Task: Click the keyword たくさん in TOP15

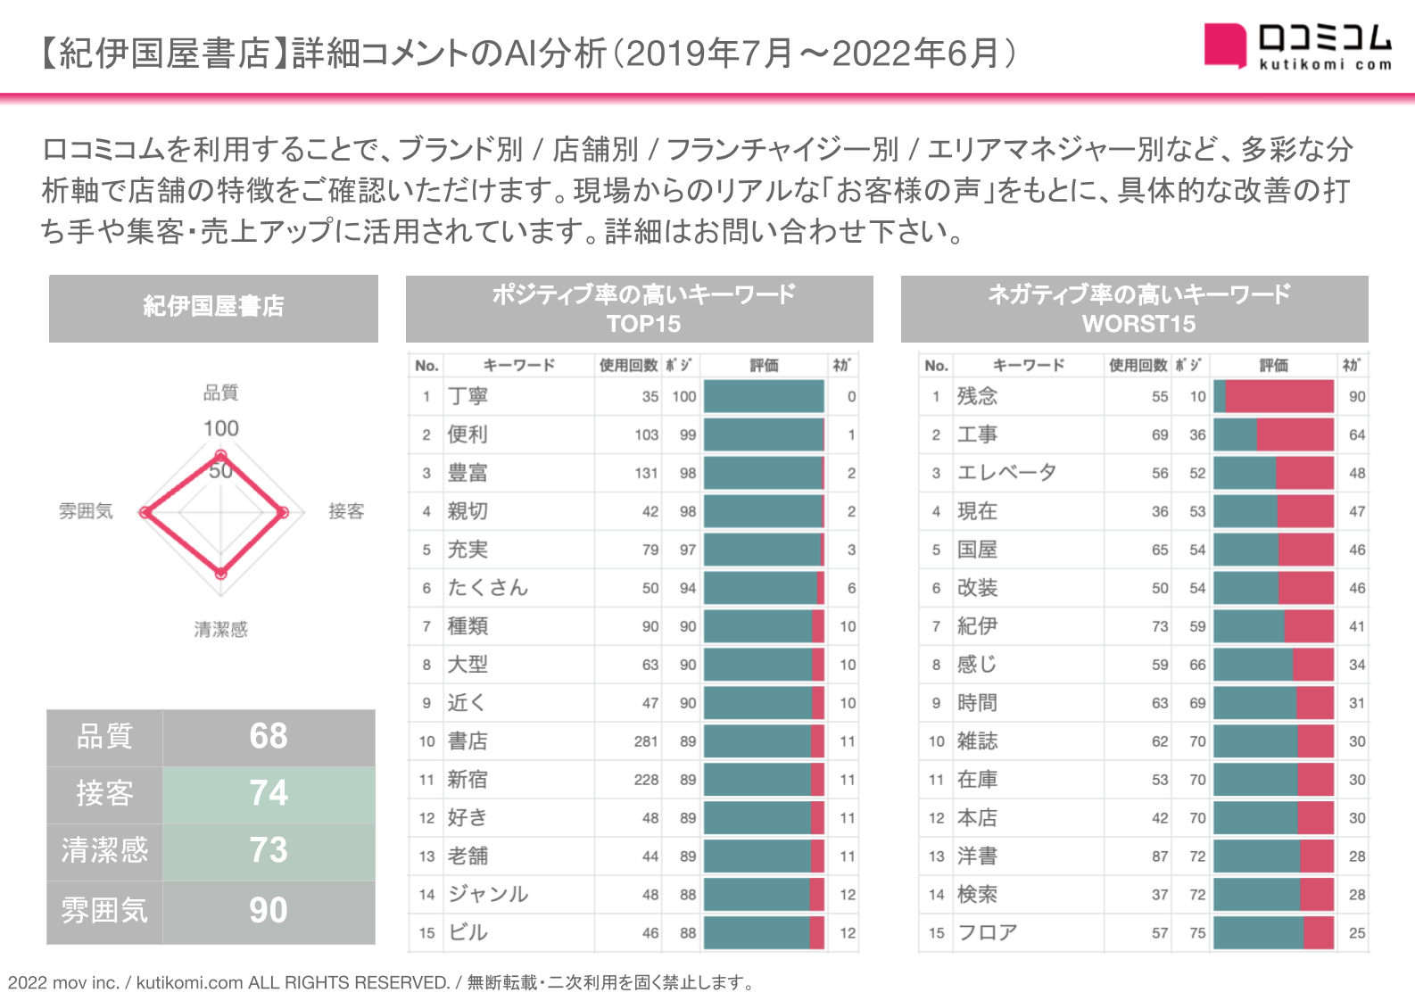Action: 488,588
